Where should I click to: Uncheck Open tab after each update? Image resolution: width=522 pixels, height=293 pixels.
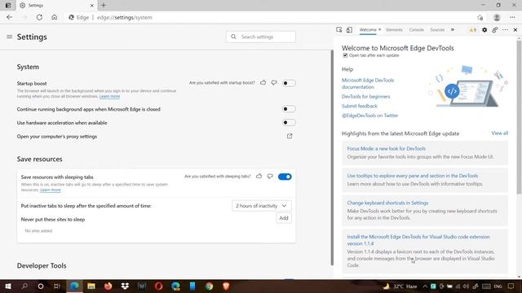(x=345, y=55)
